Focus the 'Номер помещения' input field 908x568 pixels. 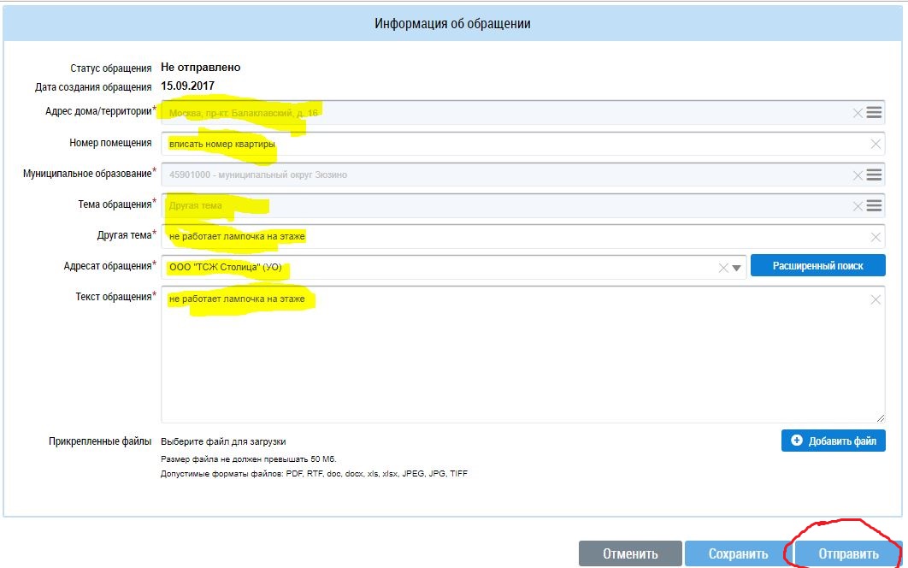click(513, 144)
